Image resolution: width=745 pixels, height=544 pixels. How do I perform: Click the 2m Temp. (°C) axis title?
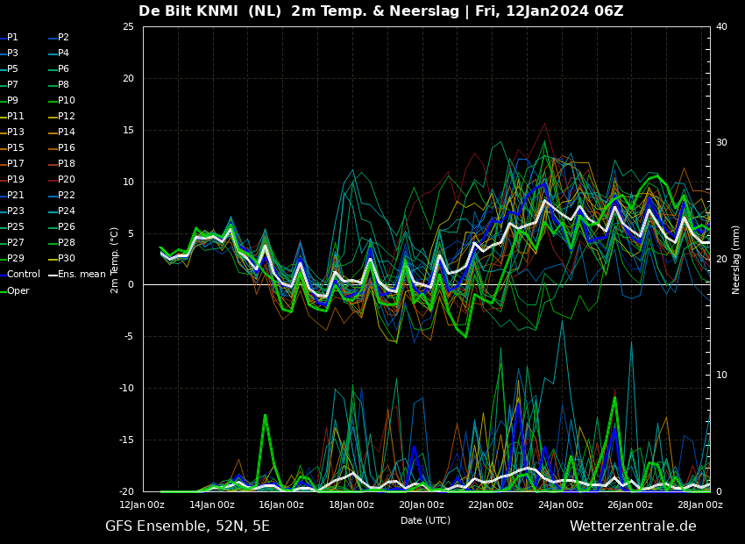point(114,260)
